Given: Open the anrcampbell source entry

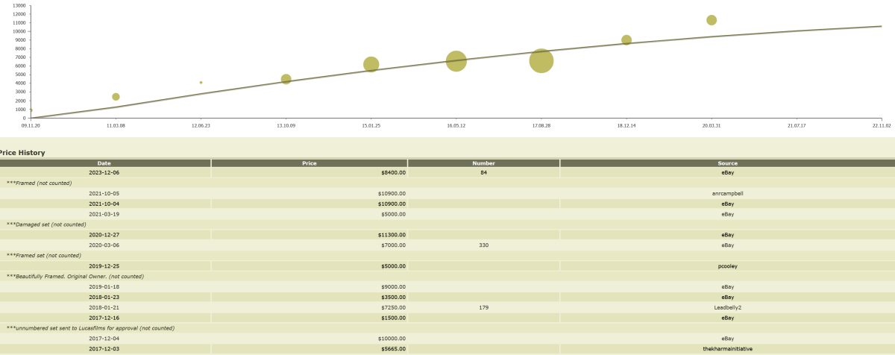Looking at the screenshot, I should point(728,193).
